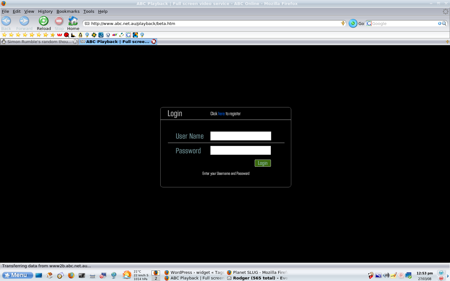Open the File menu
The height and width of the screenshot is (281, 450).
pos(5,11)
